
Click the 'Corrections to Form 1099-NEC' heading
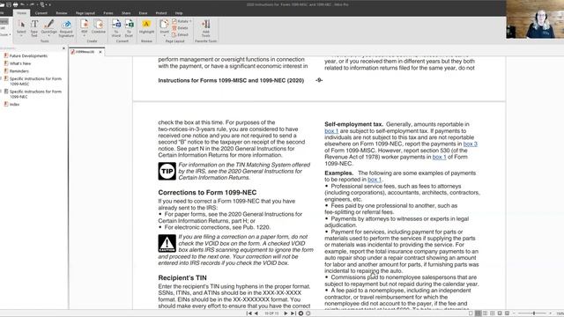[207, 192]
